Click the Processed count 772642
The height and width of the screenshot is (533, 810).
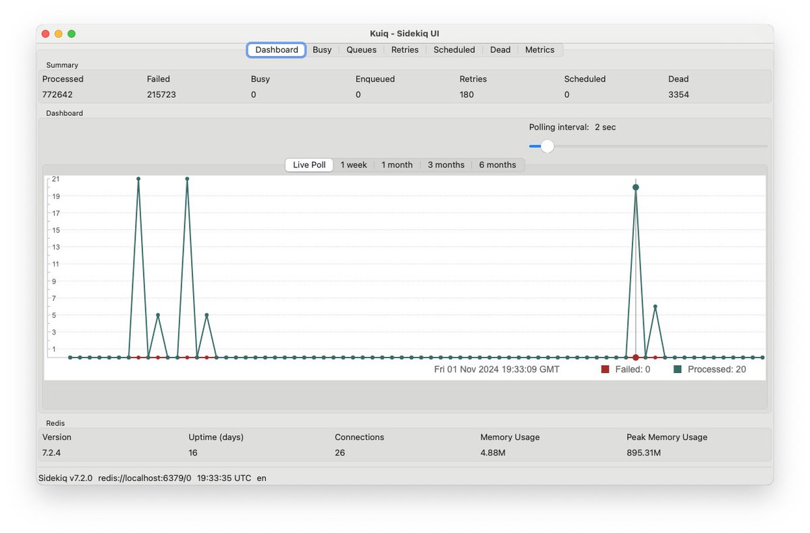pyautogui.click(x=57, y=94)
